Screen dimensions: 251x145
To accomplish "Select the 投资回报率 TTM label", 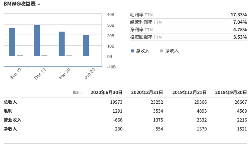I will click(146, 37).
